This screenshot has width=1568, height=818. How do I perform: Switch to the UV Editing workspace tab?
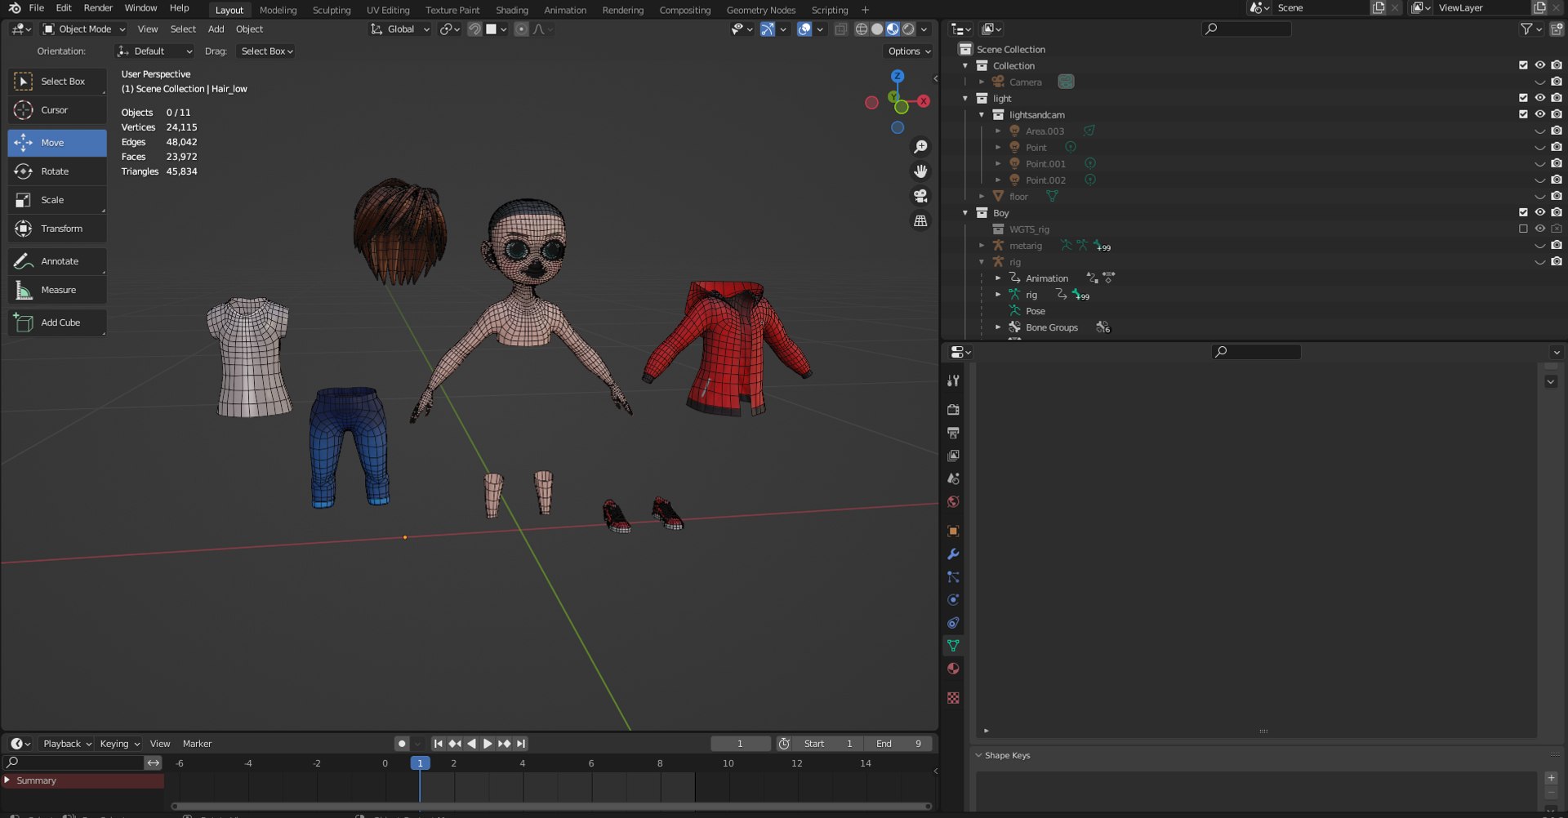tap(388, 10)
